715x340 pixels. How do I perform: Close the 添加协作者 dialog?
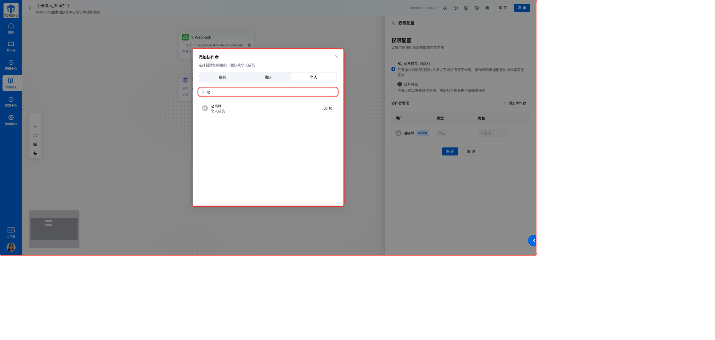336,56
